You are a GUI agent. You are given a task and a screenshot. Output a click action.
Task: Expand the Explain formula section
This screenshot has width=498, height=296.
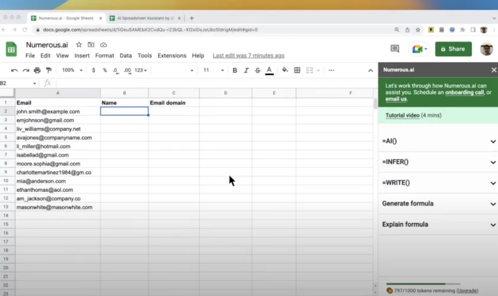pos(438,224)
